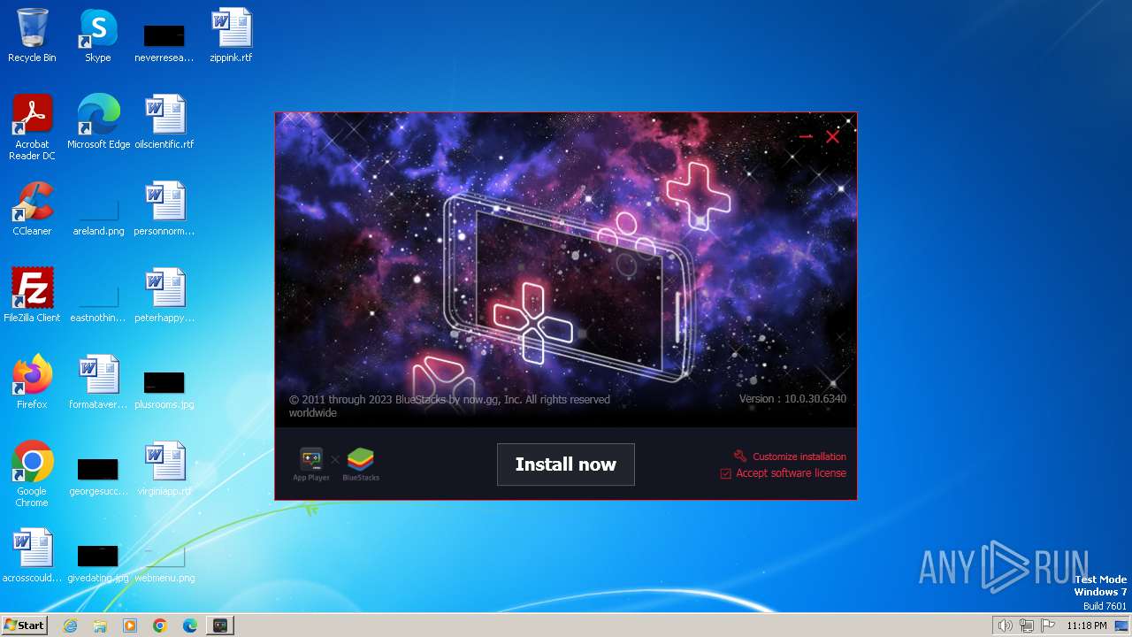Viewport: 1132px width, 637px height.
Task: Open Windows Media Player from taskbar
Action: [130, 625]
